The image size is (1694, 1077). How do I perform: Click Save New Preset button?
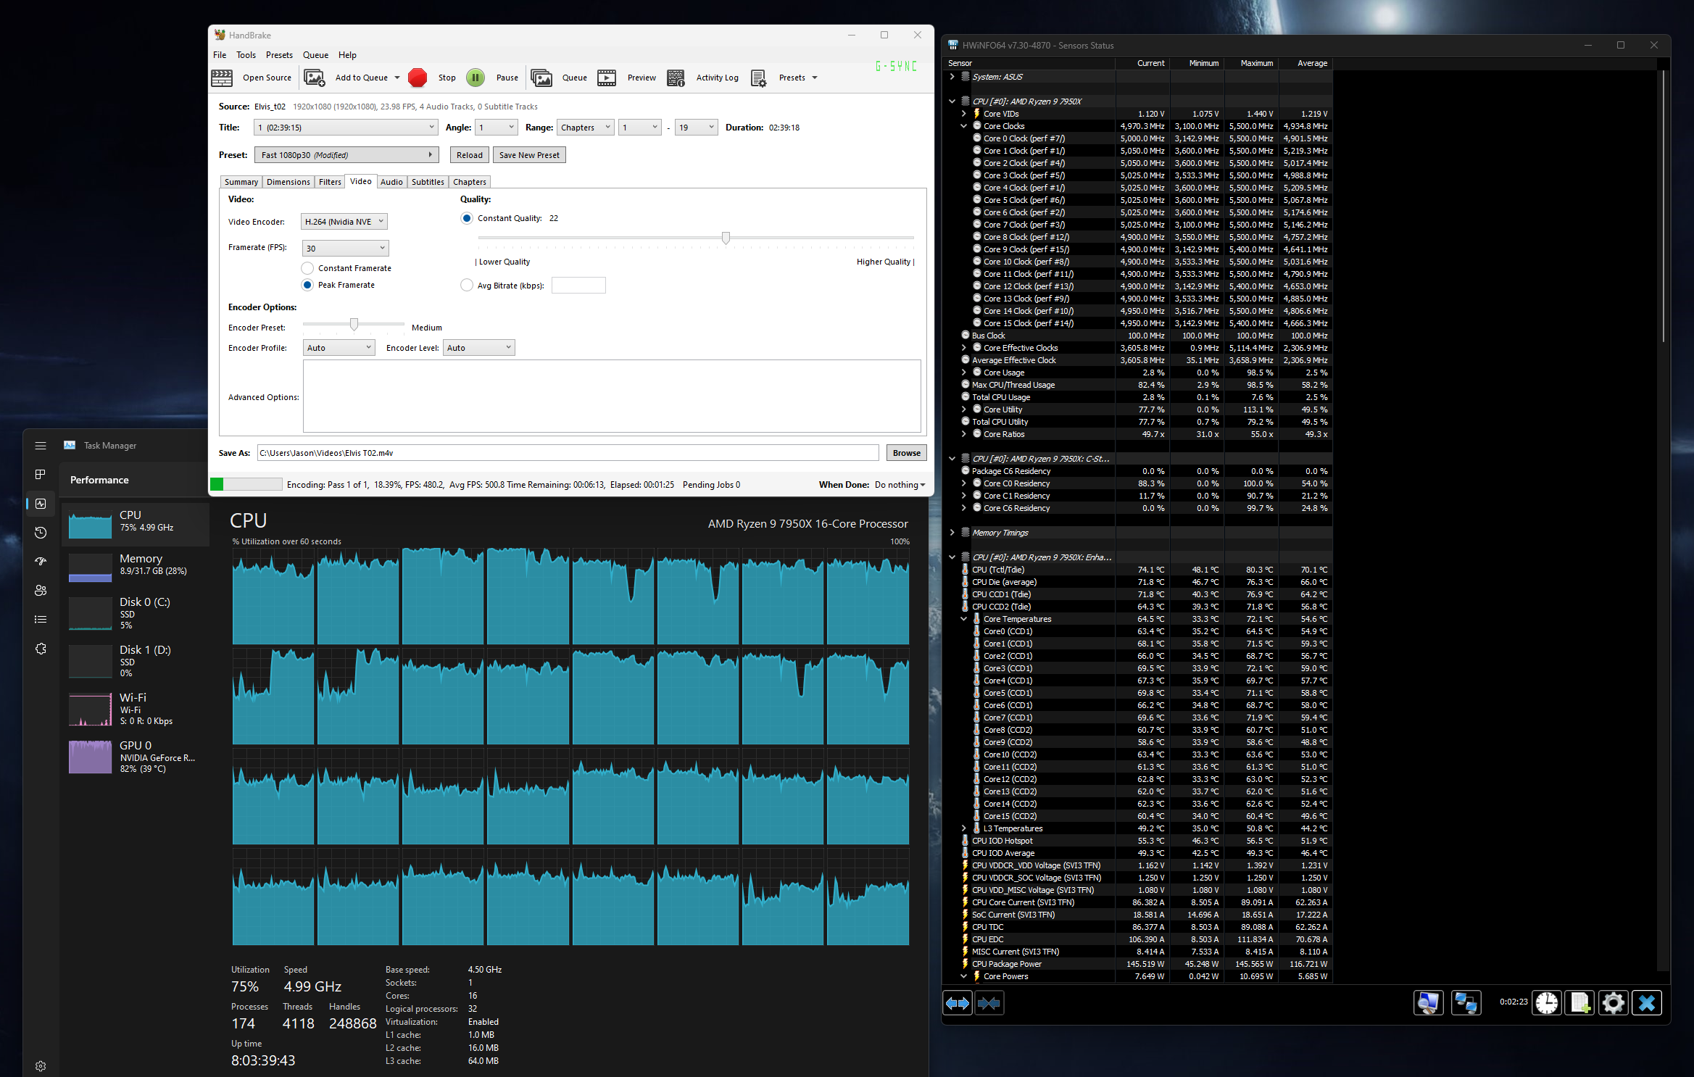coord(529,155)
